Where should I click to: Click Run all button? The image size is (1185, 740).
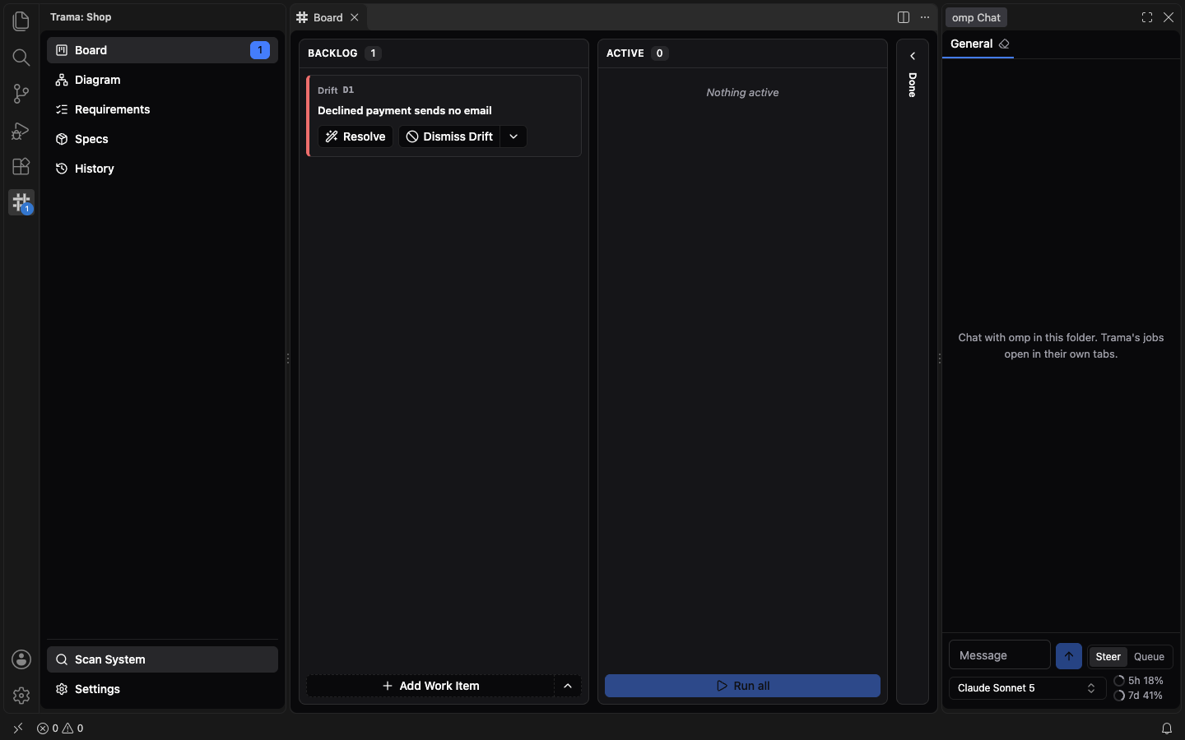[x=742, y=686]
